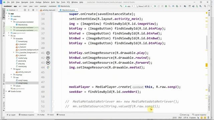Open the Event Log
The width and height of the screenshot is (214, 120).
pyautogui.click(x=185, y=115)
